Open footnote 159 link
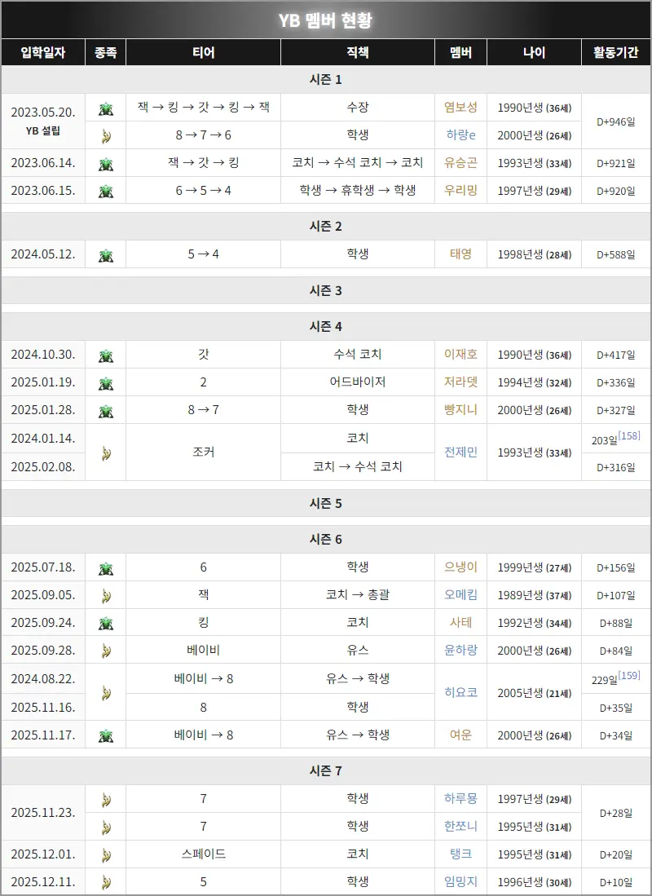The width and height of the screenshot is (652, 896). point(629,675)
